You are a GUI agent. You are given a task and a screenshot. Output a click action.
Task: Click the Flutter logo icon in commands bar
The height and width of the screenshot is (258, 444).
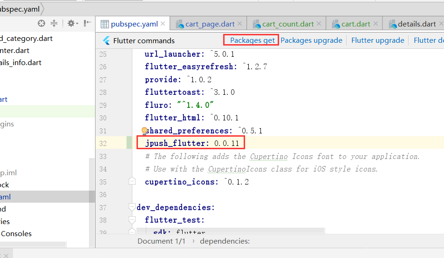(107, 41)
